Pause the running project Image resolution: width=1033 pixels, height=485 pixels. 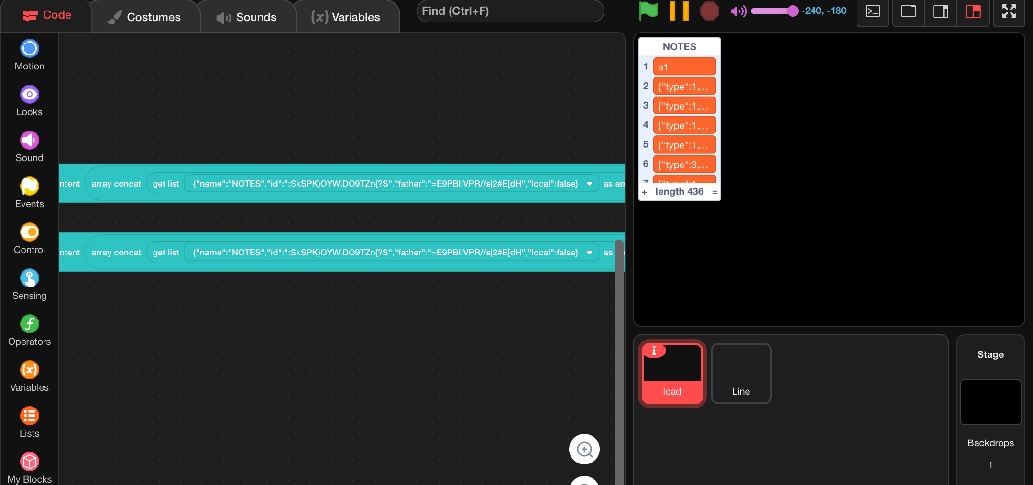coord(679,11)
